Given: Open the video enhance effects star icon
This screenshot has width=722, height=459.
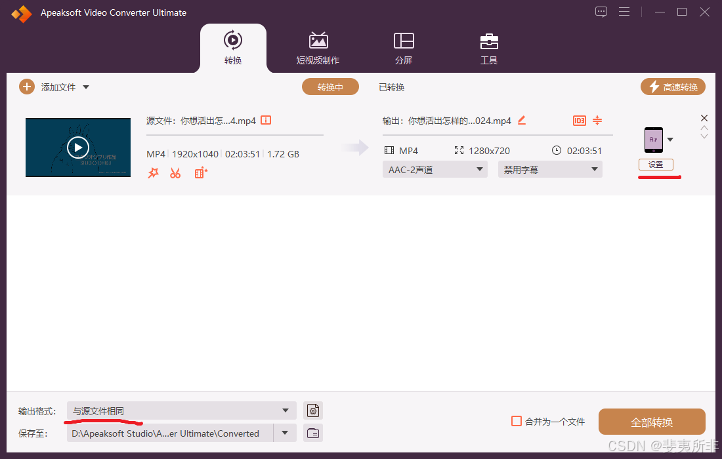Looking at the screenshot, I should pos(154,173).
